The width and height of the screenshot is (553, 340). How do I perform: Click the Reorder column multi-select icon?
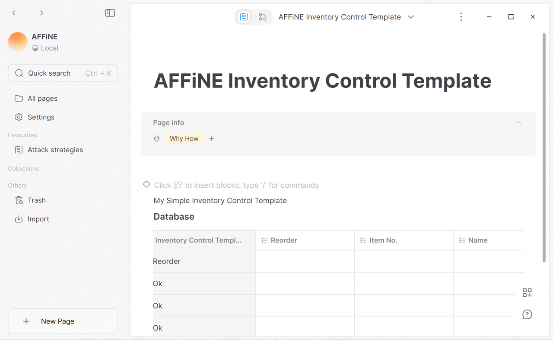pyautogui.click(x=264, y=240)
